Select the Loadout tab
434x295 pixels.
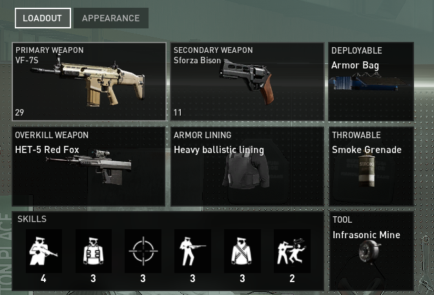(x=43, y=18)
